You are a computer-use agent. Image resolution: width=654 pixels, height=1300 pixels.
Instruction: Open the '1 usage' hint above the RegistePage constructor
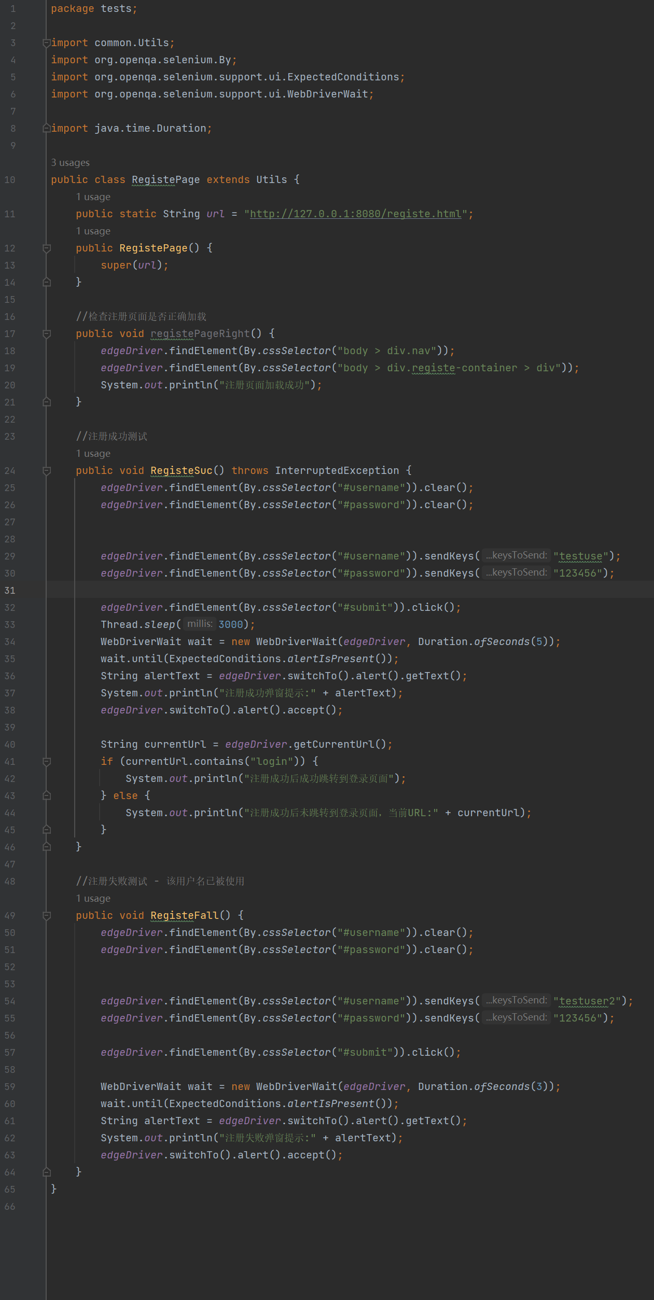(x=93, y=231)
